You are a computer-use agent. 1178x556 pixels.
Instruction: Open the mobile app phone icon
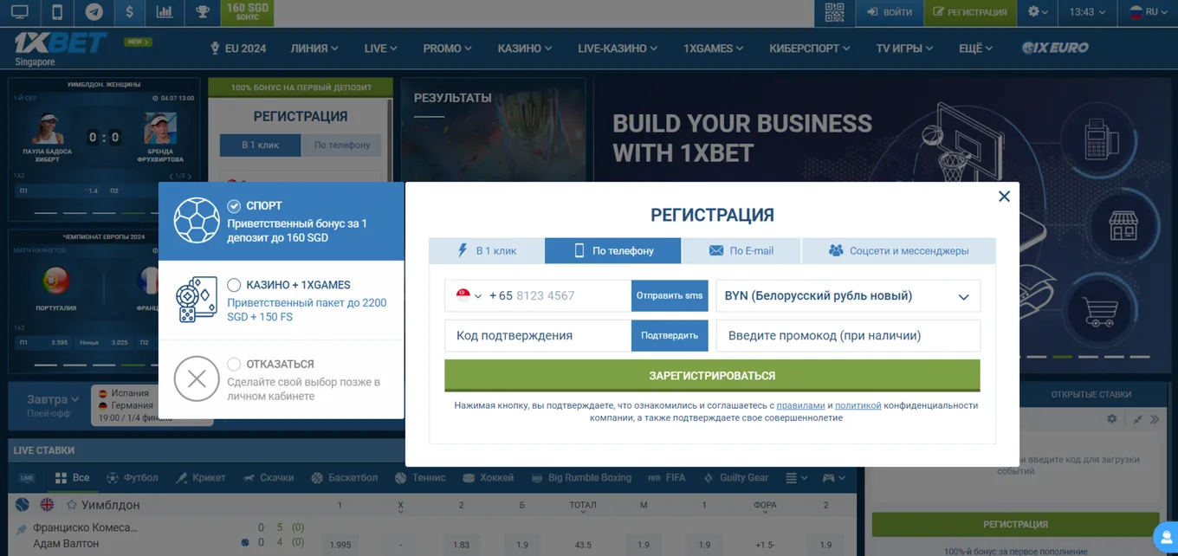click(57, 12)
